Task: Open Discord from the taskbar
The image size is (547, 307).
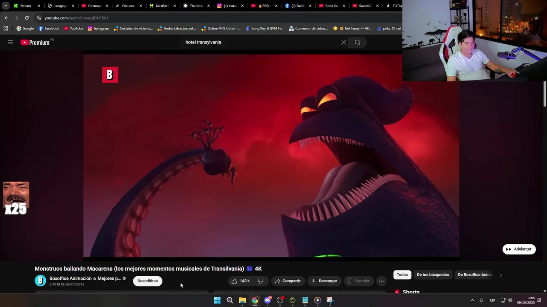Action: click(x=268, y=300)
